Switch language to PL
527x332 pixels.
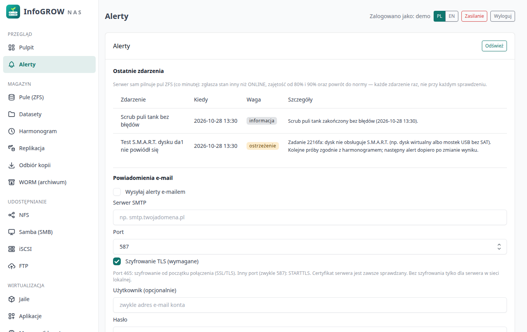[439, 16]
